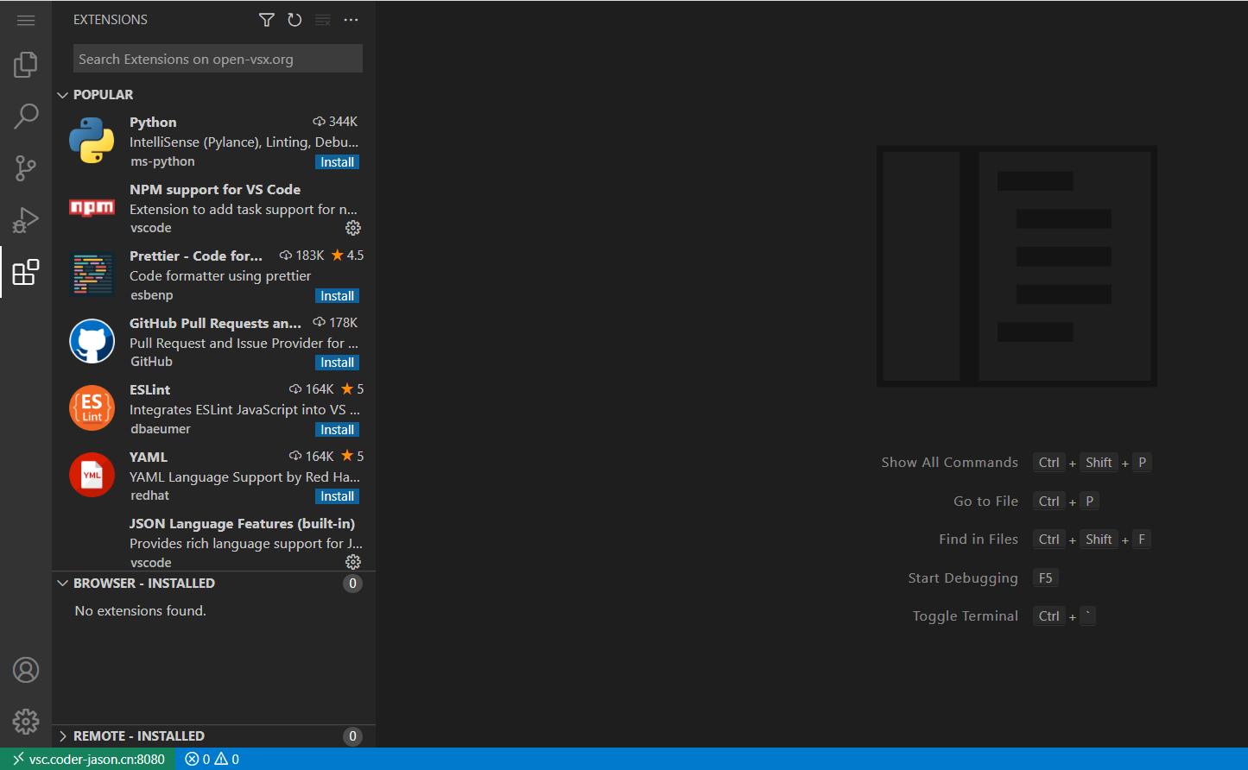Click the 344K download count for Python

pyautogui.click(x=335, y=122)
